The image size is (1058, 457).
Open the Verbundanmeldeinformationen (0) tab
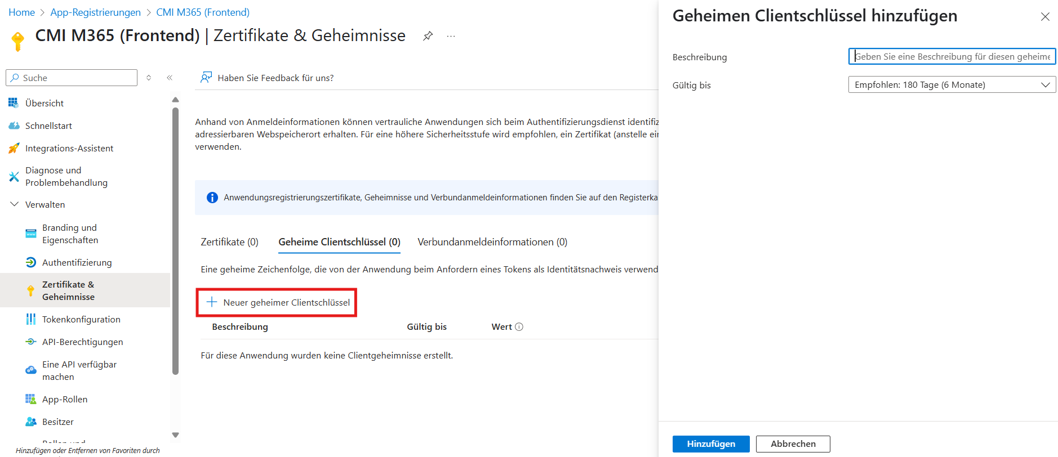point(492,242)
